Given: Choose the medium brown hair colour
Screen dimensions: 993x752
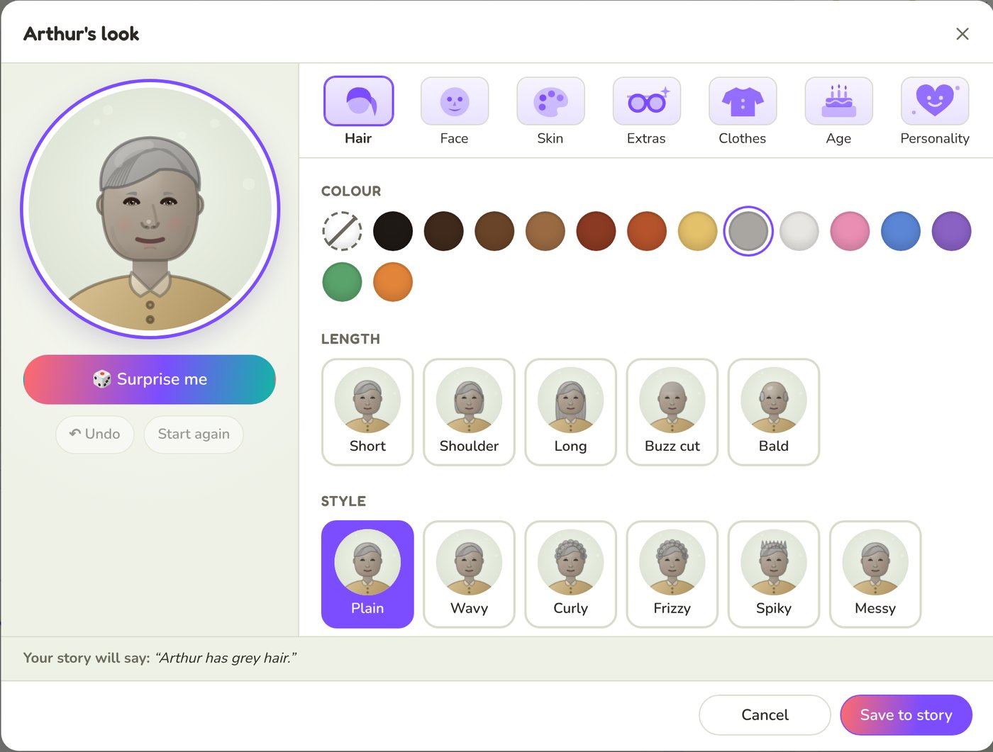Looking at the screenshot, I should point(494,231).
